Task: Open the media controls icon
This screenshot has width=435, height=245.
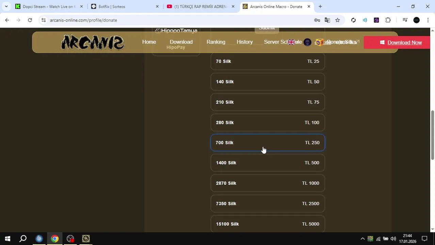Action: click(x=405, y=20)
